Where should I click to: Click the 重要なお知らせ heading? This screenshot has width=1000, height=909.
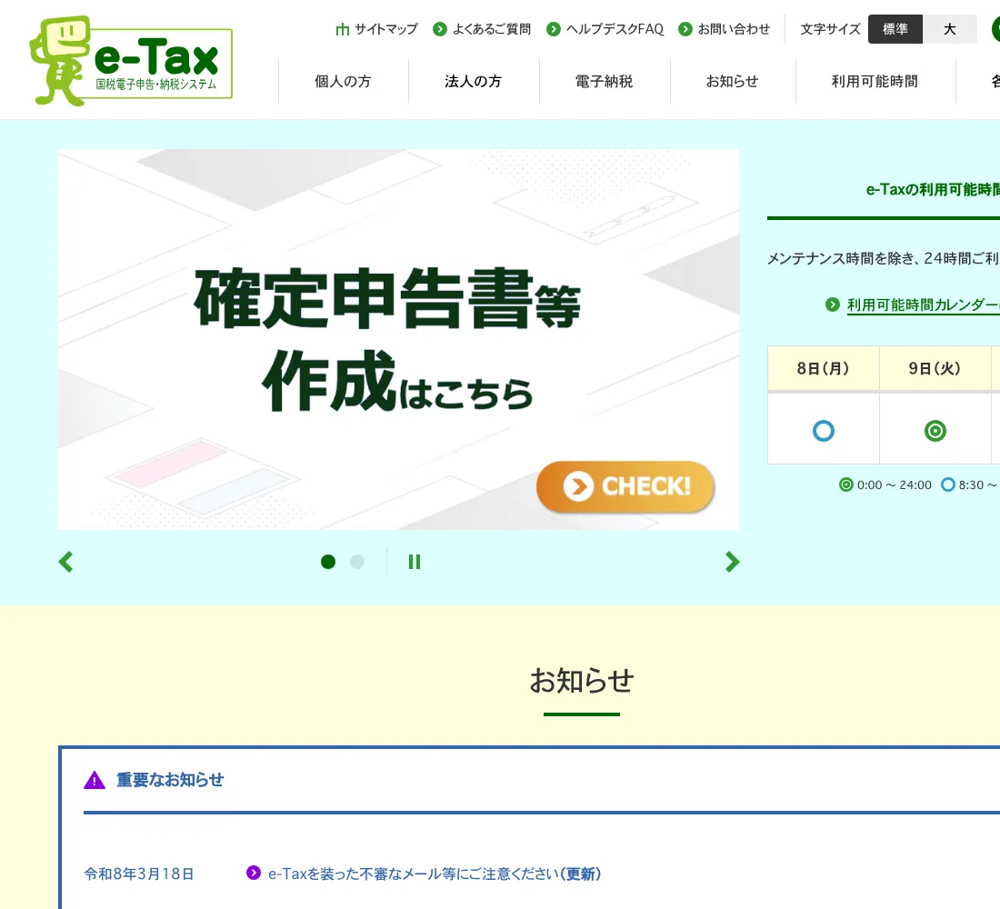pos(170,780)
